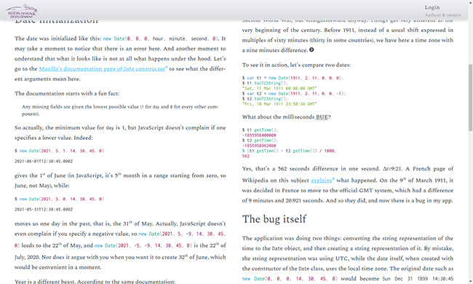Viewport: 473px width, 284px height.
Task: Click the code result '562'
Action: pos(245,156)
